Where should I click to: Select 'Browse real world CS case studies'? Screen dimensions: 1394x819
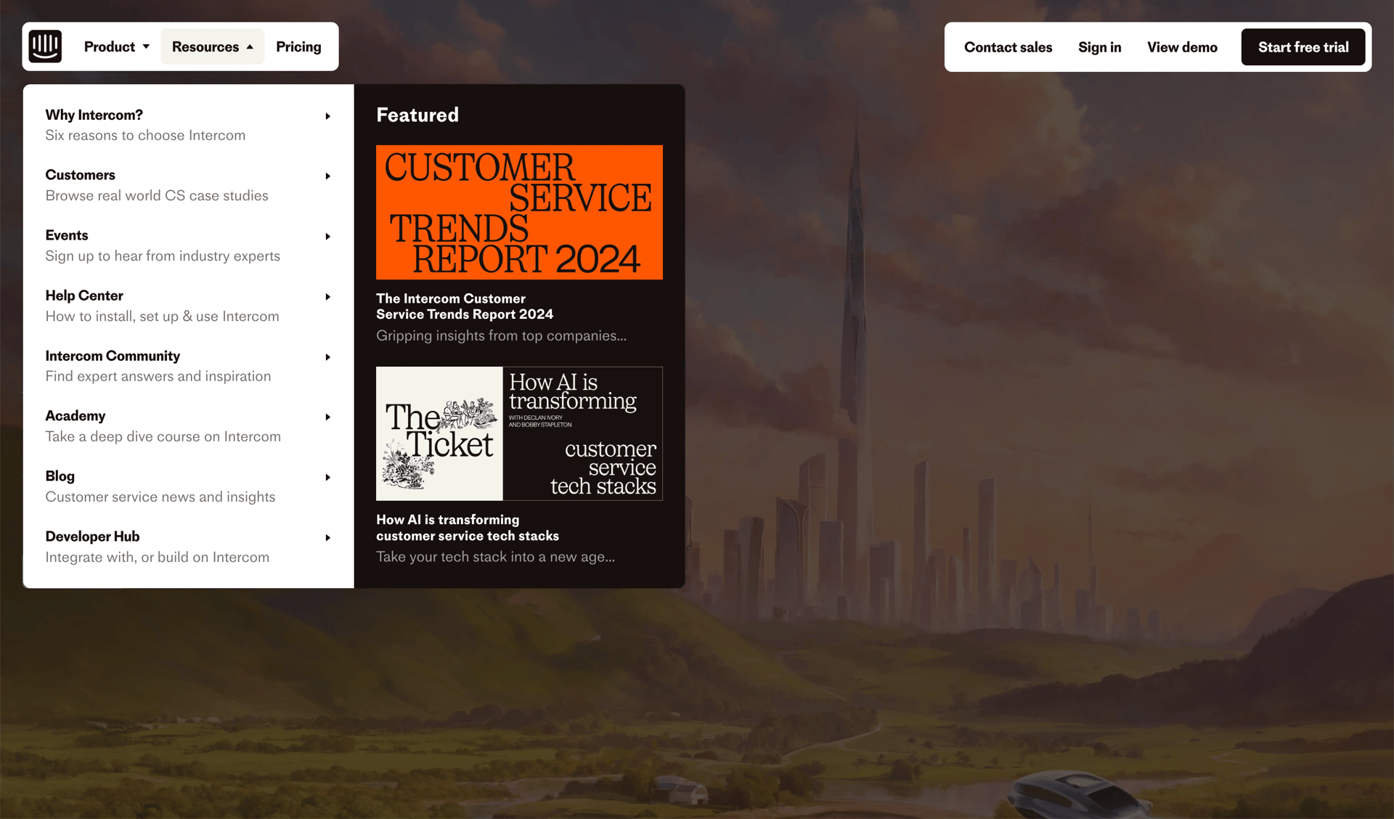(x=157, y=195)
